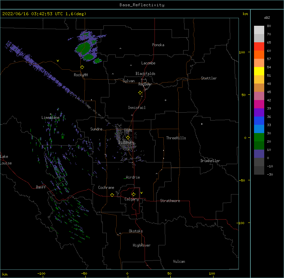This screenshot has height=278, width=284.
Task: Click the light blue 30–33 dBZ swatch
Action: pos(259,129)
